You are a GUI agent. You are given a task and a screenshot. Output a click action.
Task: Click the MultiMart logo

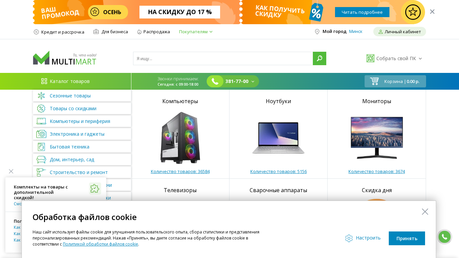point(65,58)
